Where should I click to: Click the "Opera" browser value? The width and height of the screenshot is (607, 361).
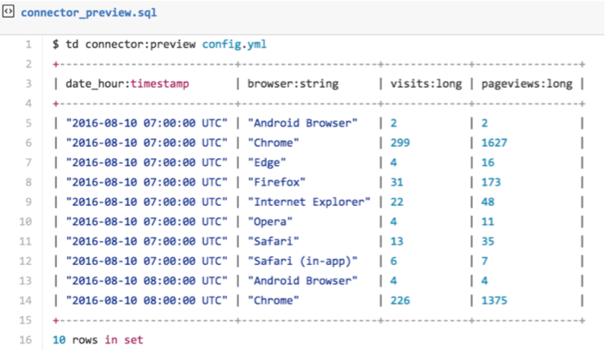(270, 222)
